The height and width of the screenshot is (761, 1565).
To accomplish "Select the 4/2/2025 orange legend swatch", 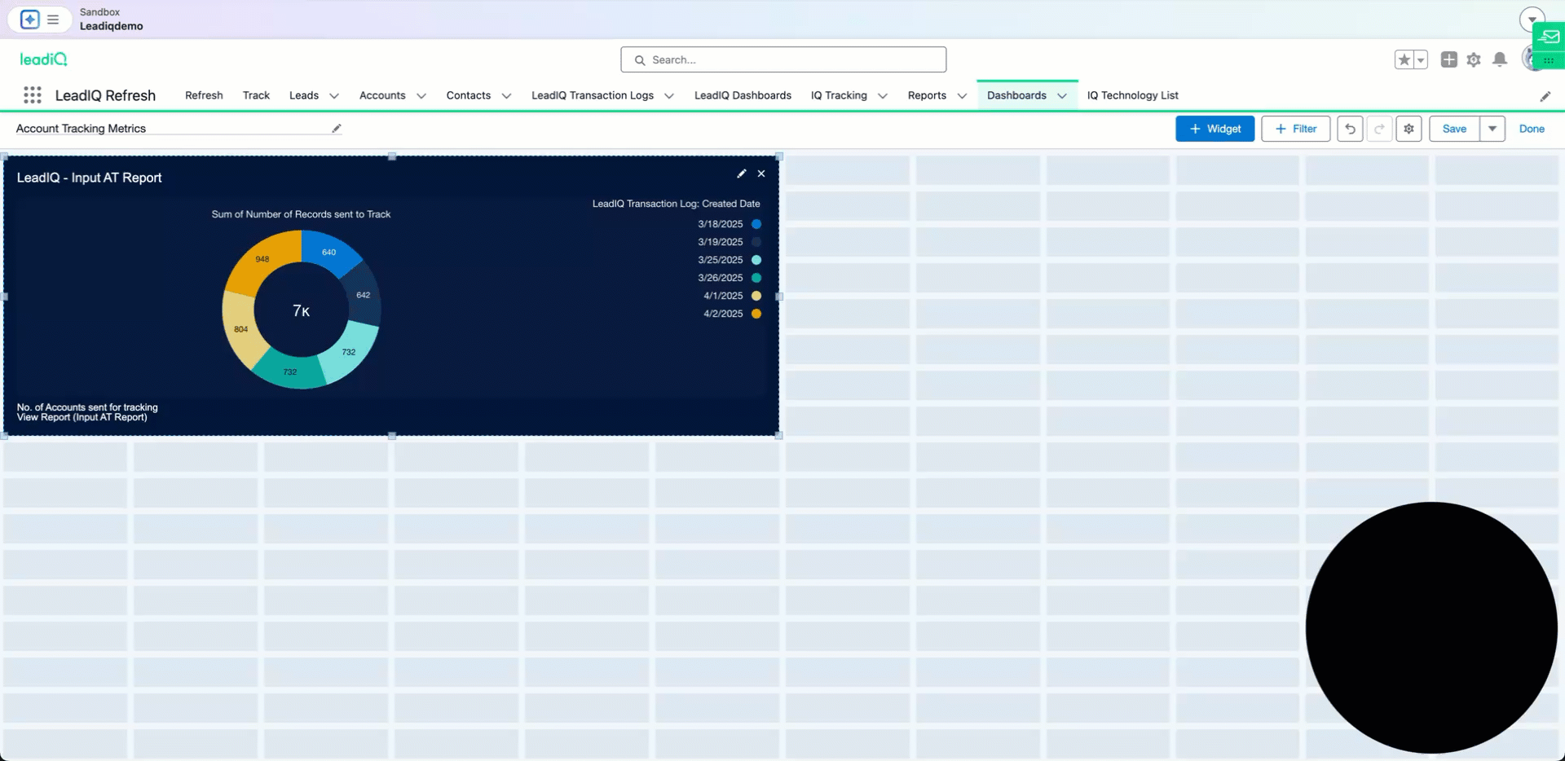I will [756, 314].
